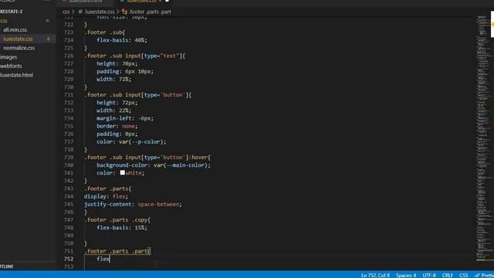Click the '.footer .parts .copy{' selector
This screenshot has height=278, width=494.
[117, 220]
